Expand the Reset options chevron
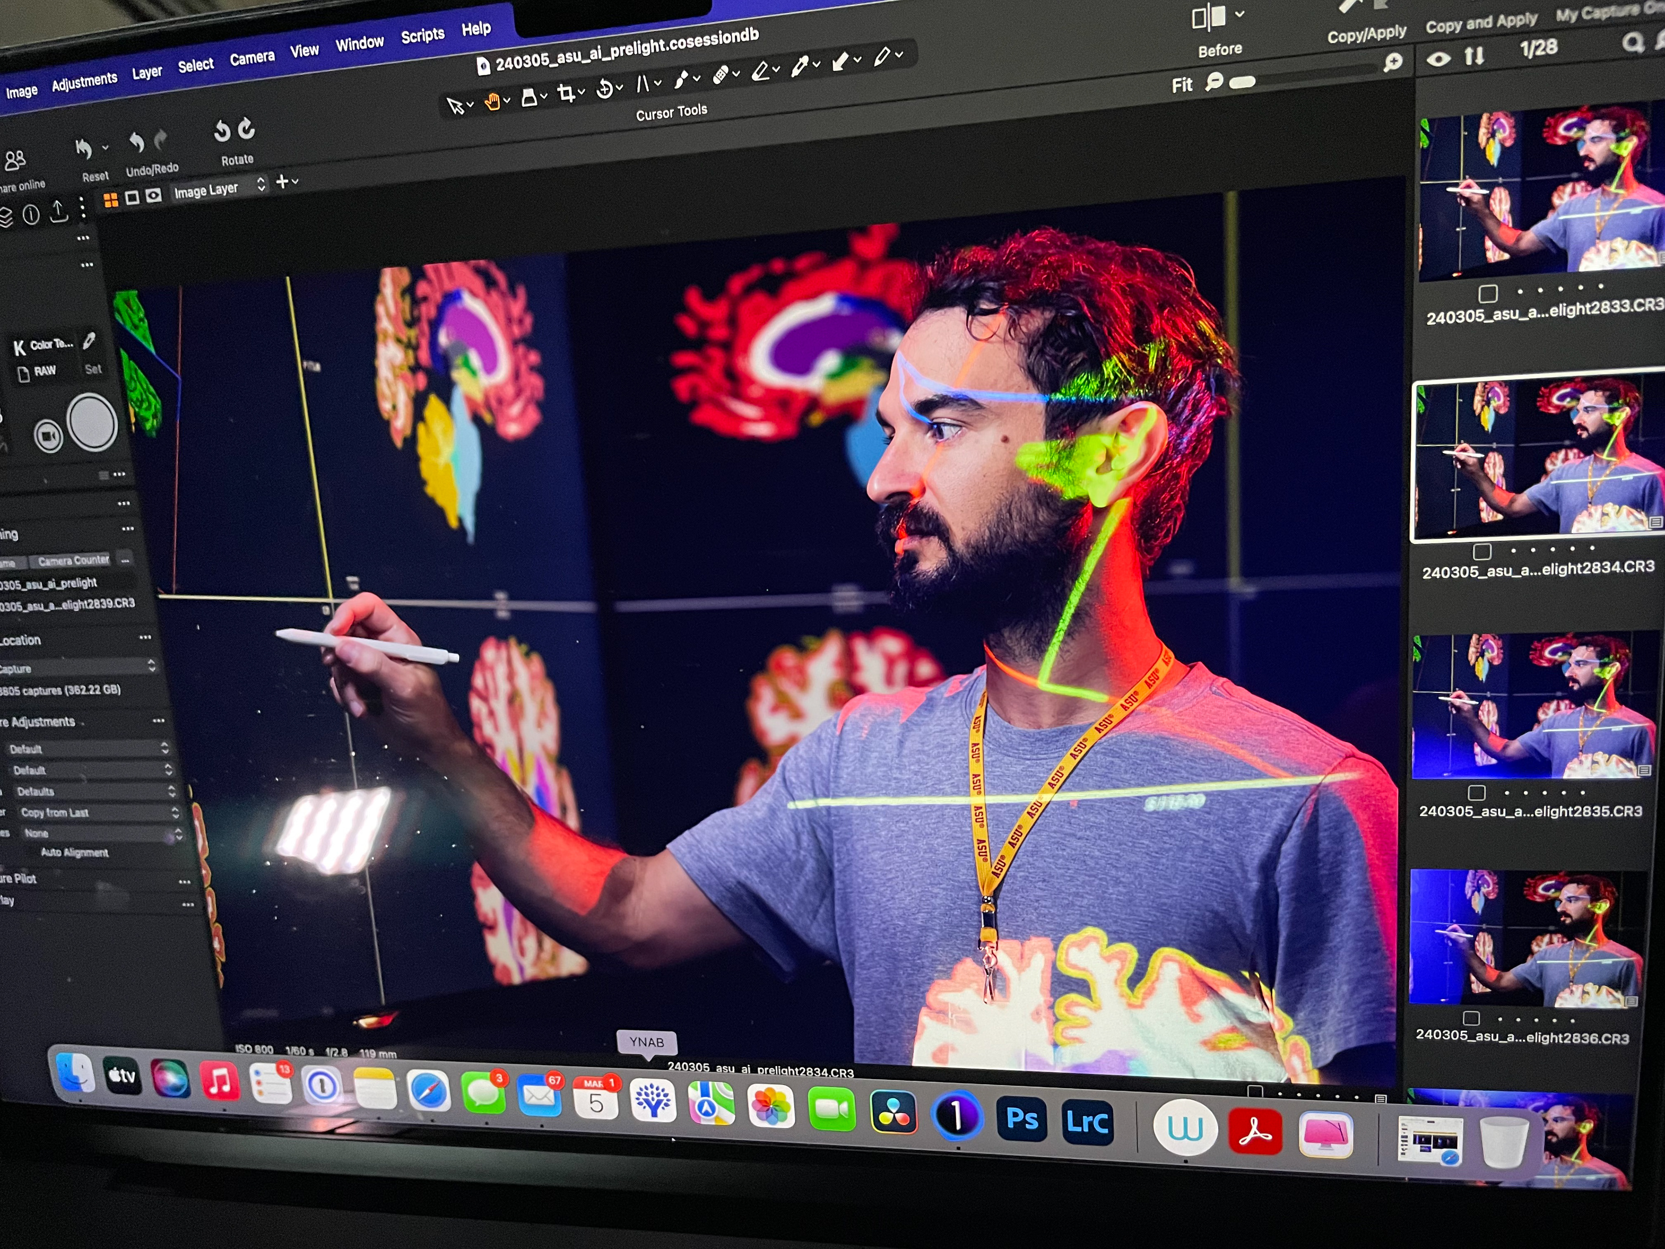This screenshot has width=1665, height=1249. point(104,147)
